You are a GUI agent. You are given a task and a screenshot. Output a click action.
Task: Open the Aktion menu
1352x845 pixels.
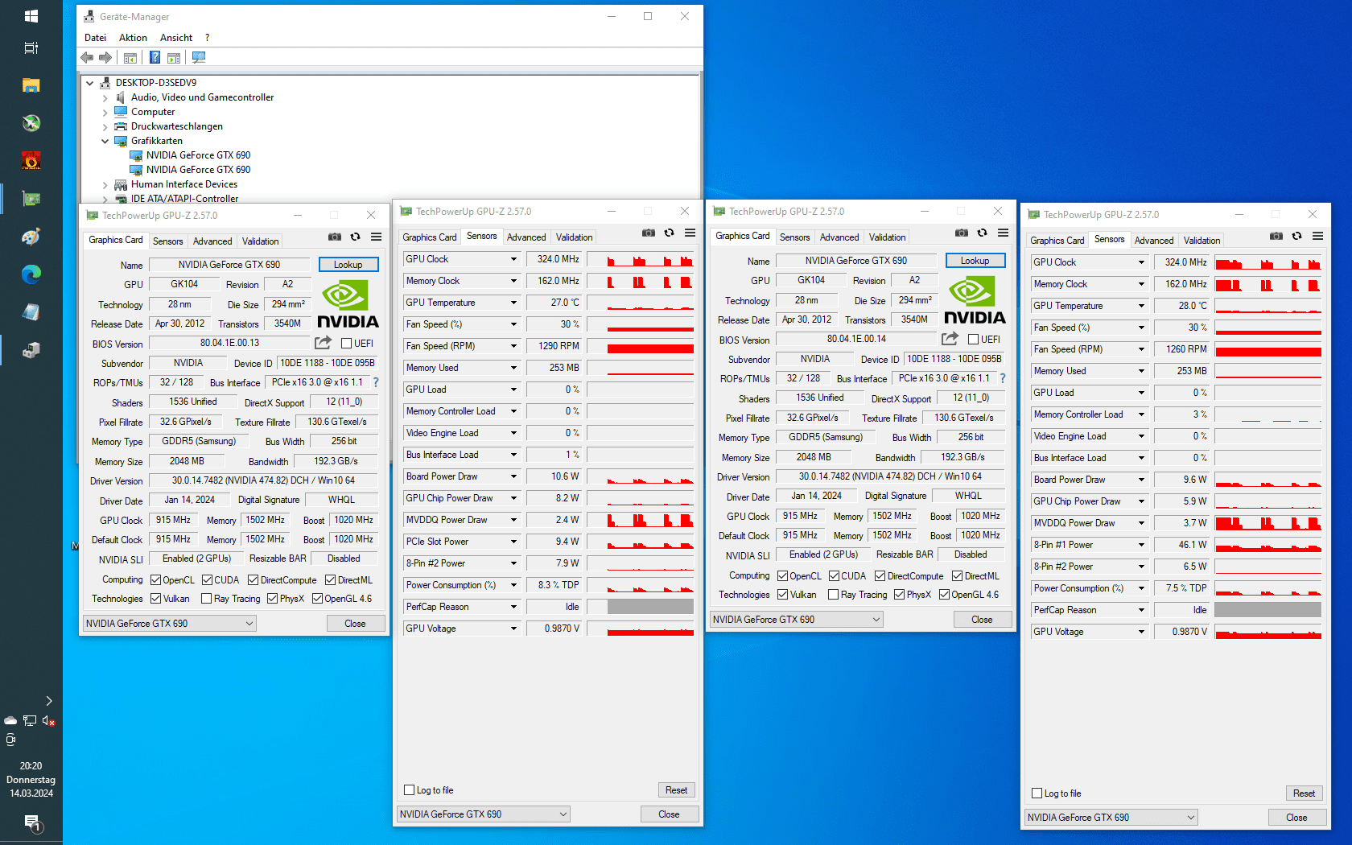tap(133, 38)
